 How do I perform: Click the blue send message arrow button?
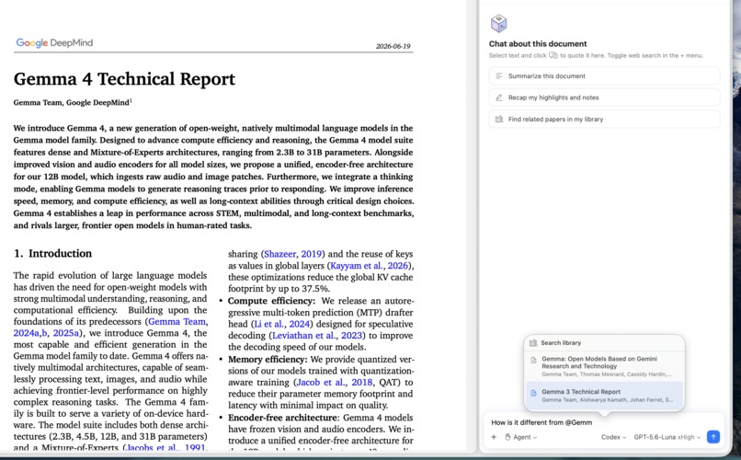[x=713, y=437]
